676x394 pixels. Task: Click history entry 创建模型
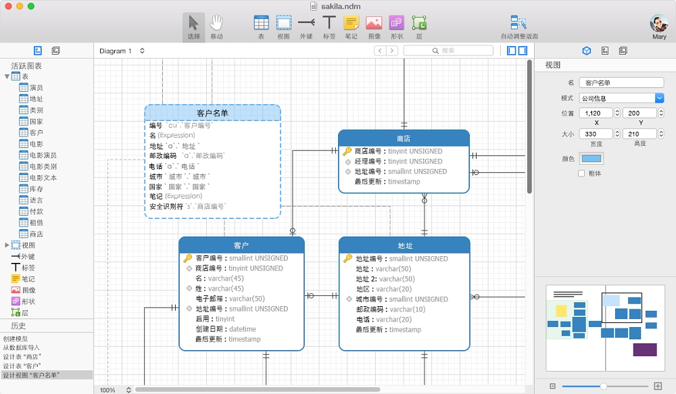coord(16,339)
